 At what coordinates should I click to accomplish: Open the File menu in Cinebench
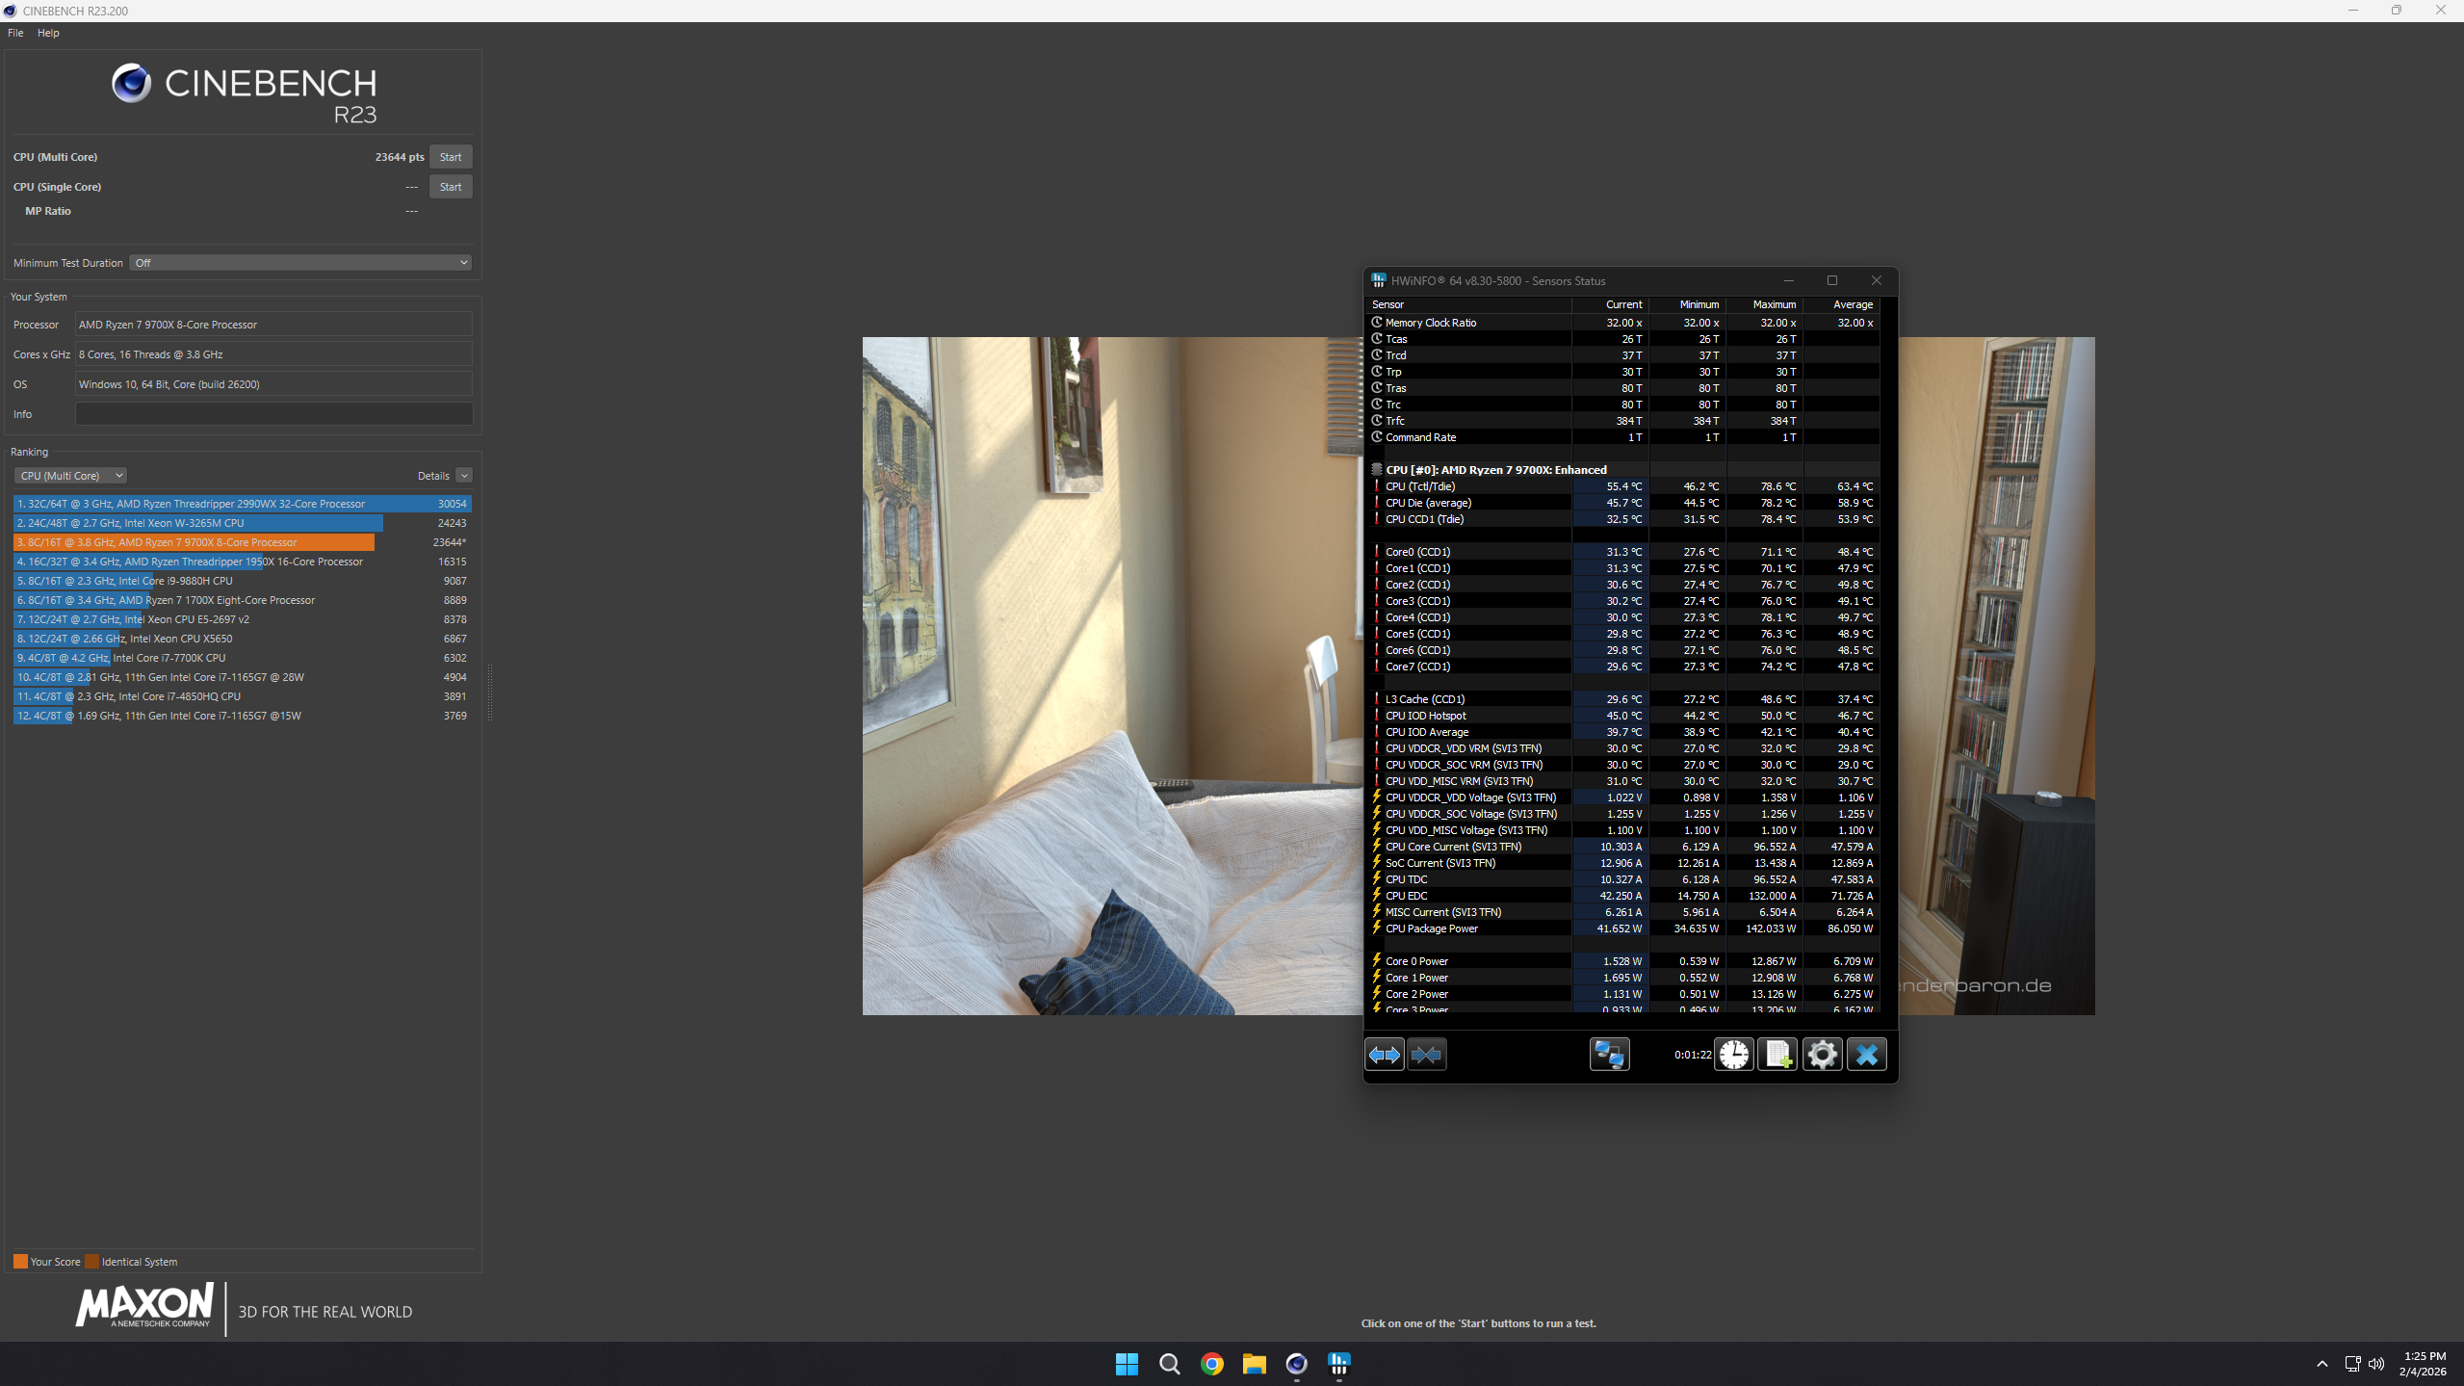point(15,33)
